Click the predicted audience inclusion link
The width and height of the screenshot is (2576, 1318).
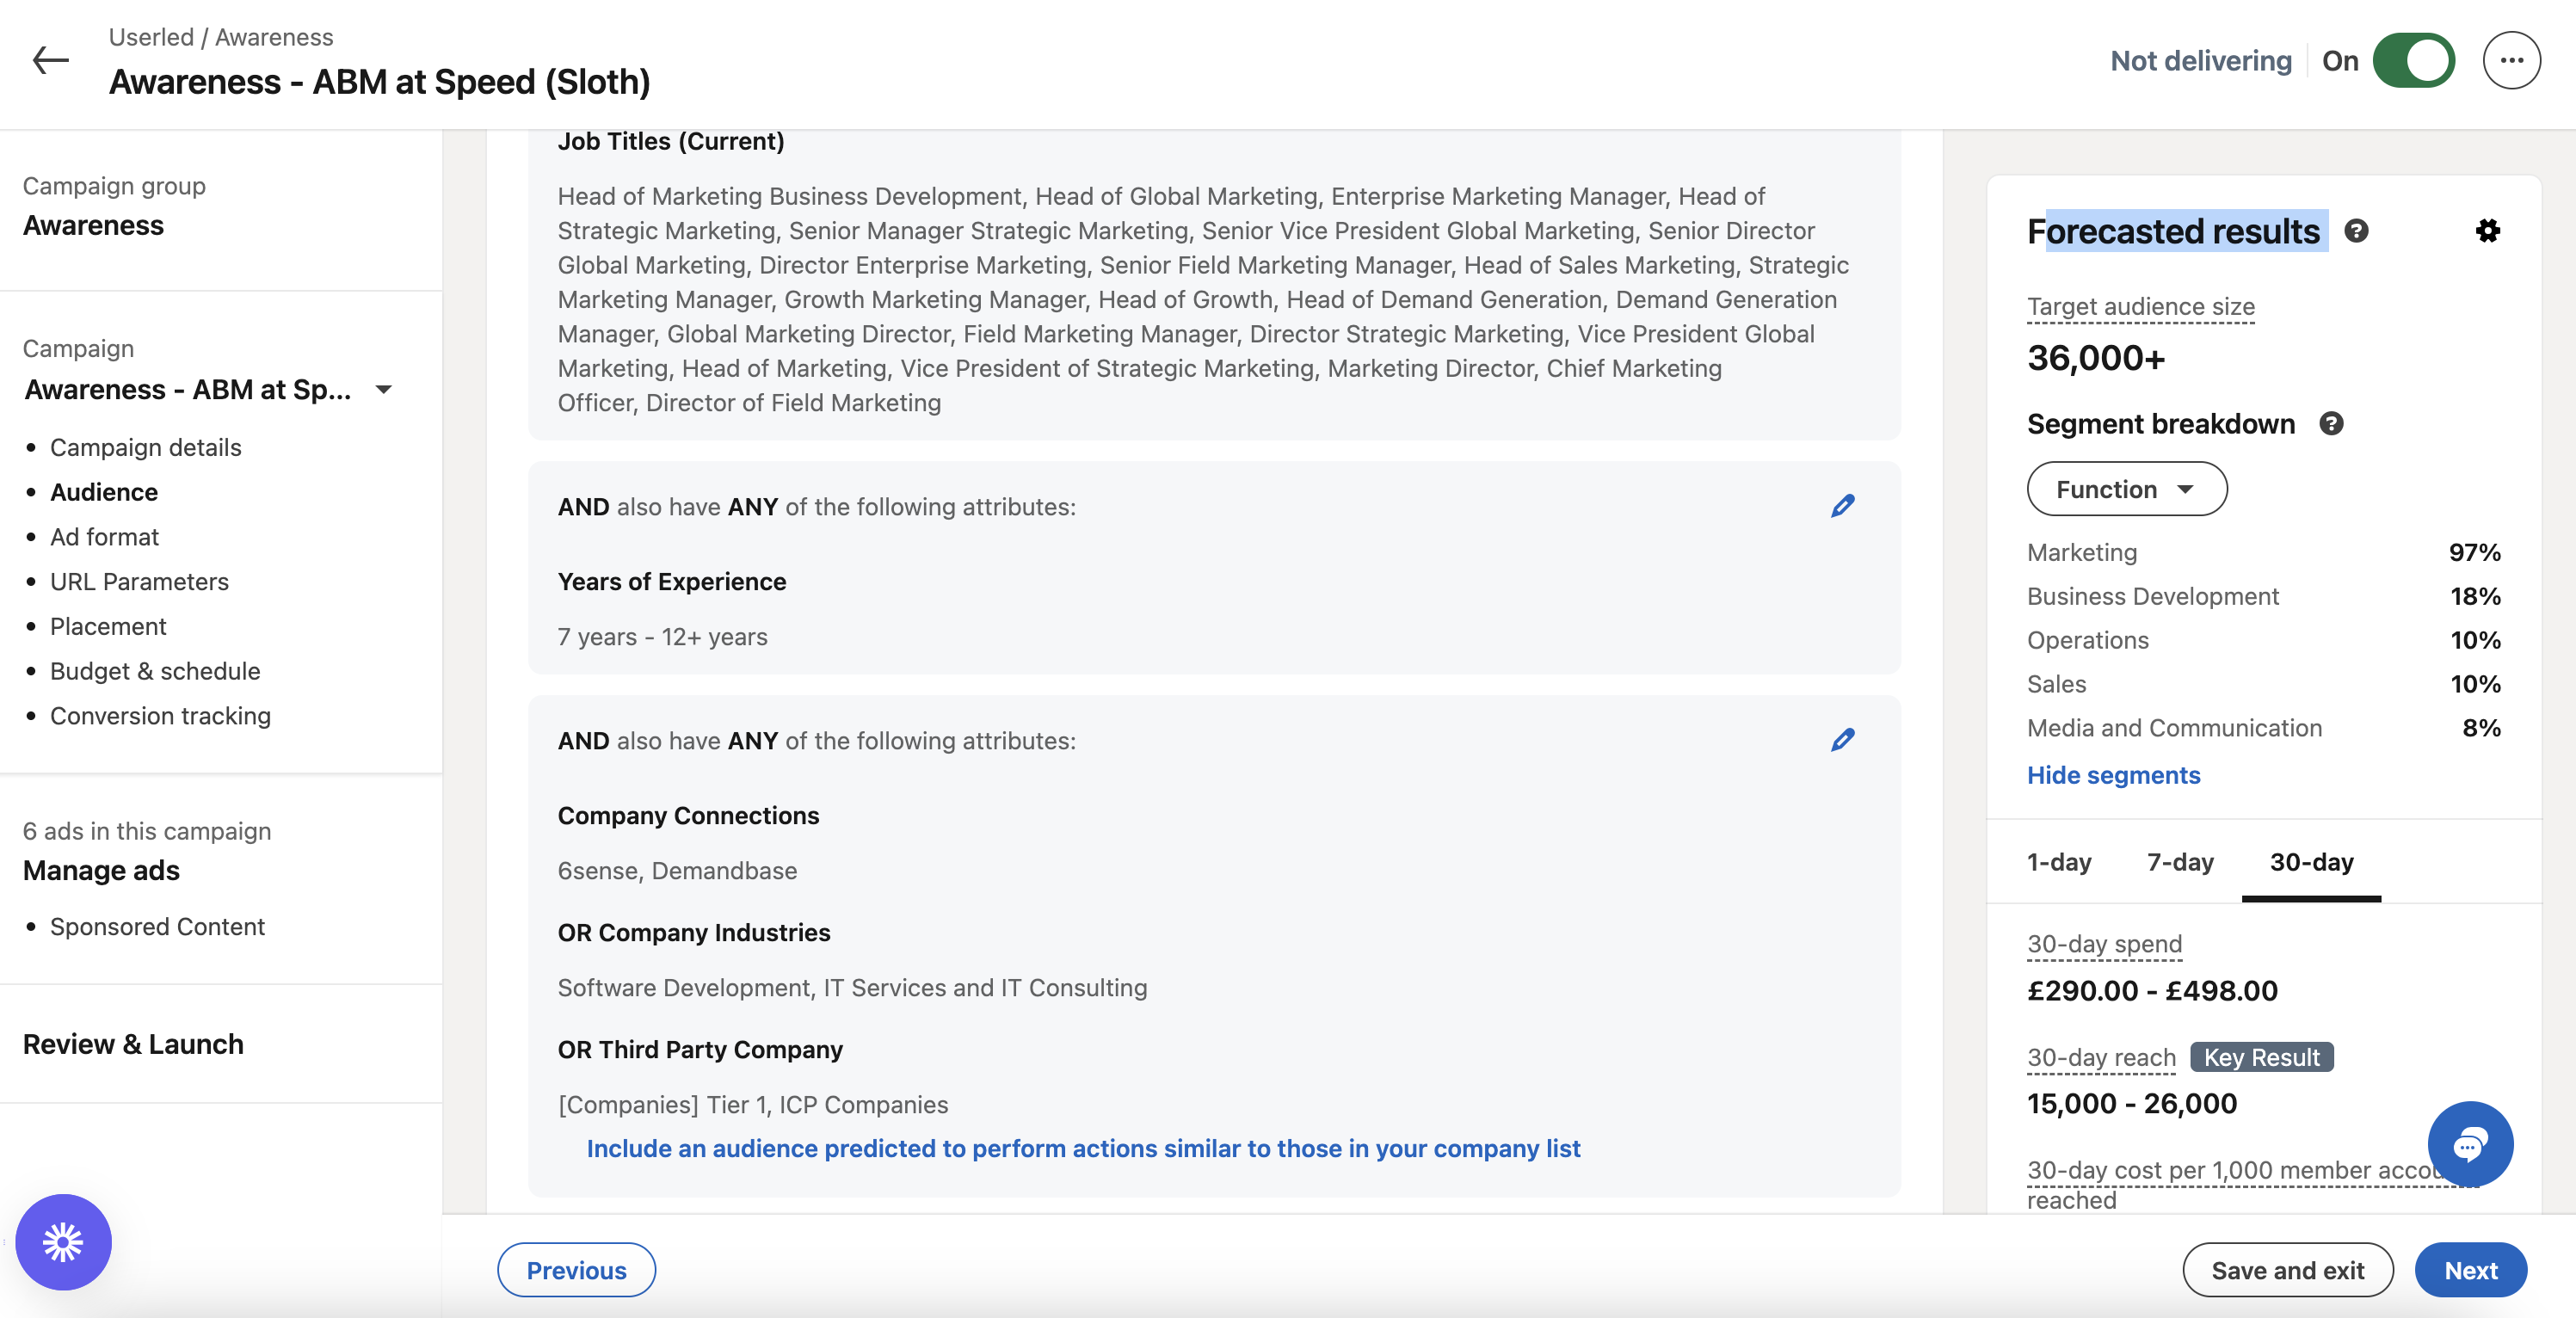(1083, 1148)
